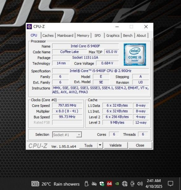
Task: Close CPU-Z with the title bar X
Action: tap(146, 27)
